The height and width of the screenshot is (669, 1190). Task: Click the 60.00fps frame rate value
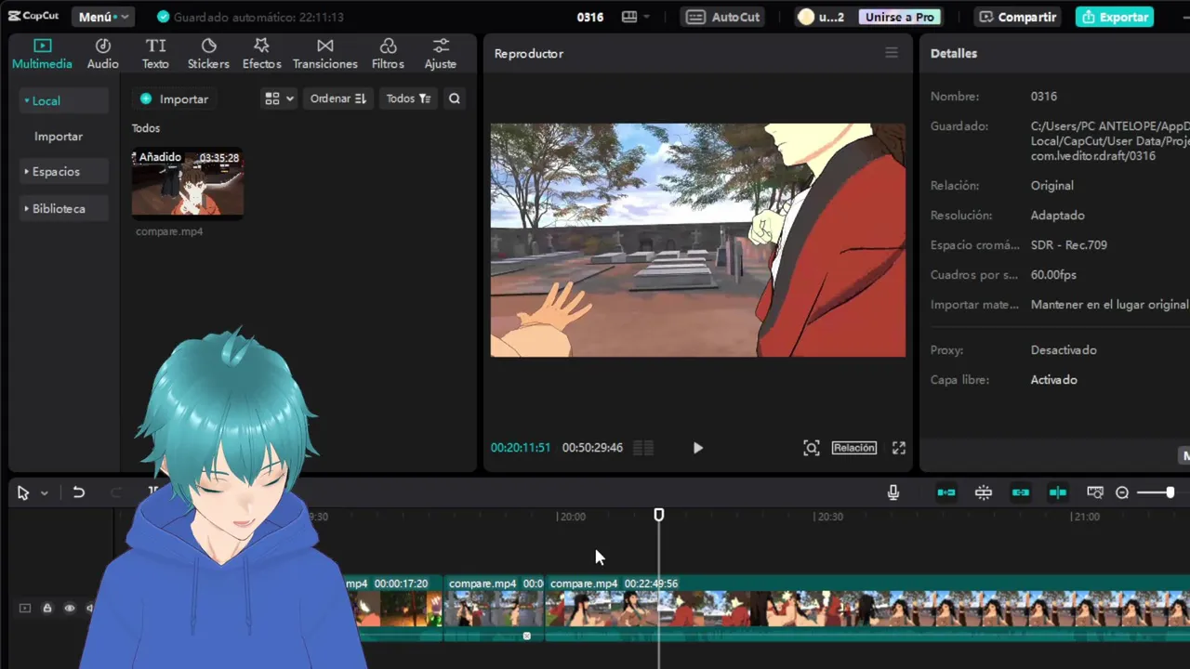tap(1053, 275)
